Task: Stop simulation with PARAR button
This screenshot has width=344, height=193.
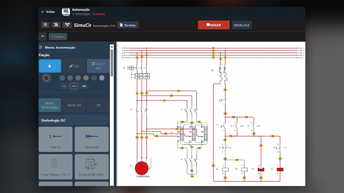Action: tap(214, 25)
